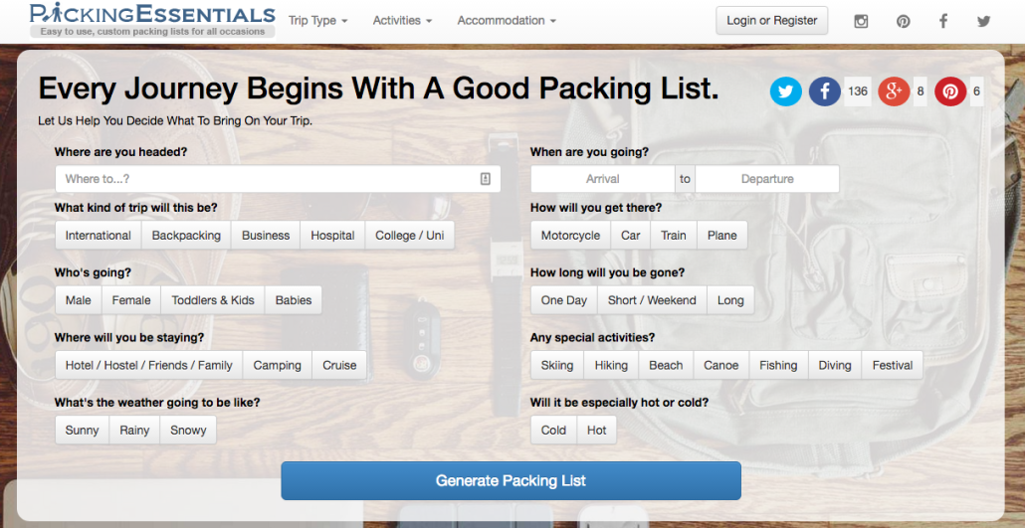Click the Login or Register button

point(772,20)
